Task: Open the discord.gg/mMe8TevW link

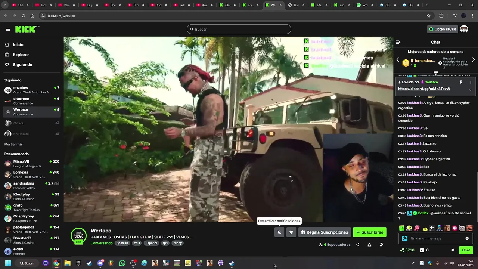Action: [424, 89]
